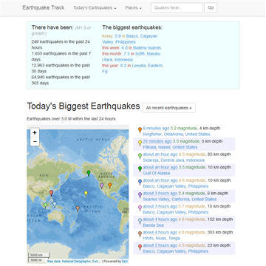
Task: Click the orange pin next to Kingfisher, Oklahoma
Action: [x=140, y=129]
